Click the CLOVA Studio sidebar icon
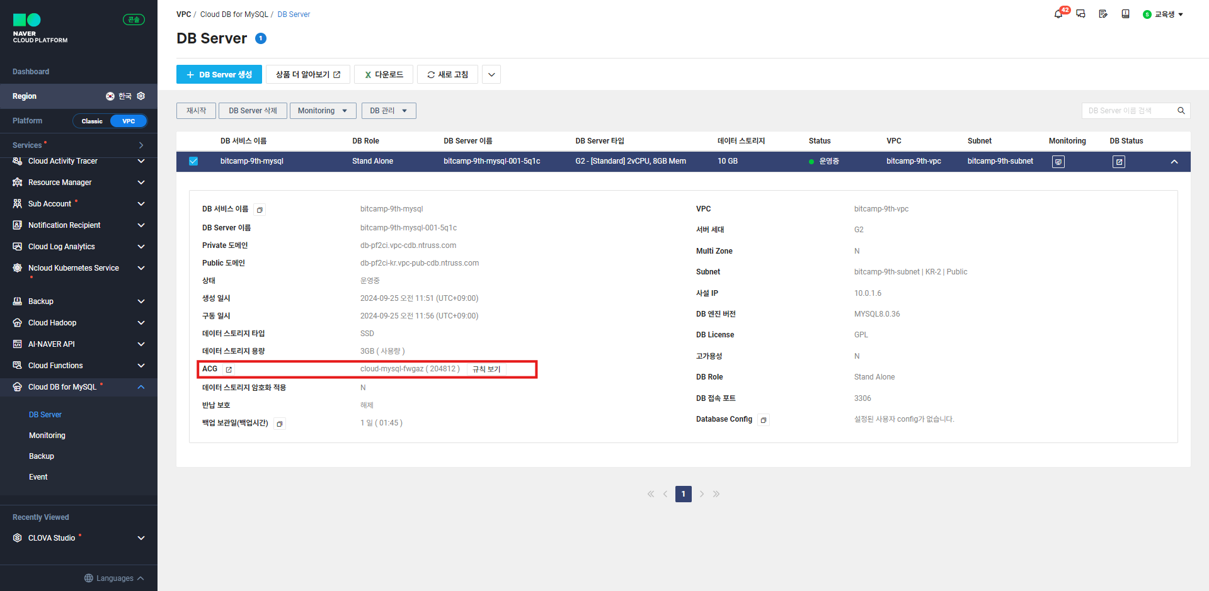This screenshot has height=591, width=1209. [18, 538]
